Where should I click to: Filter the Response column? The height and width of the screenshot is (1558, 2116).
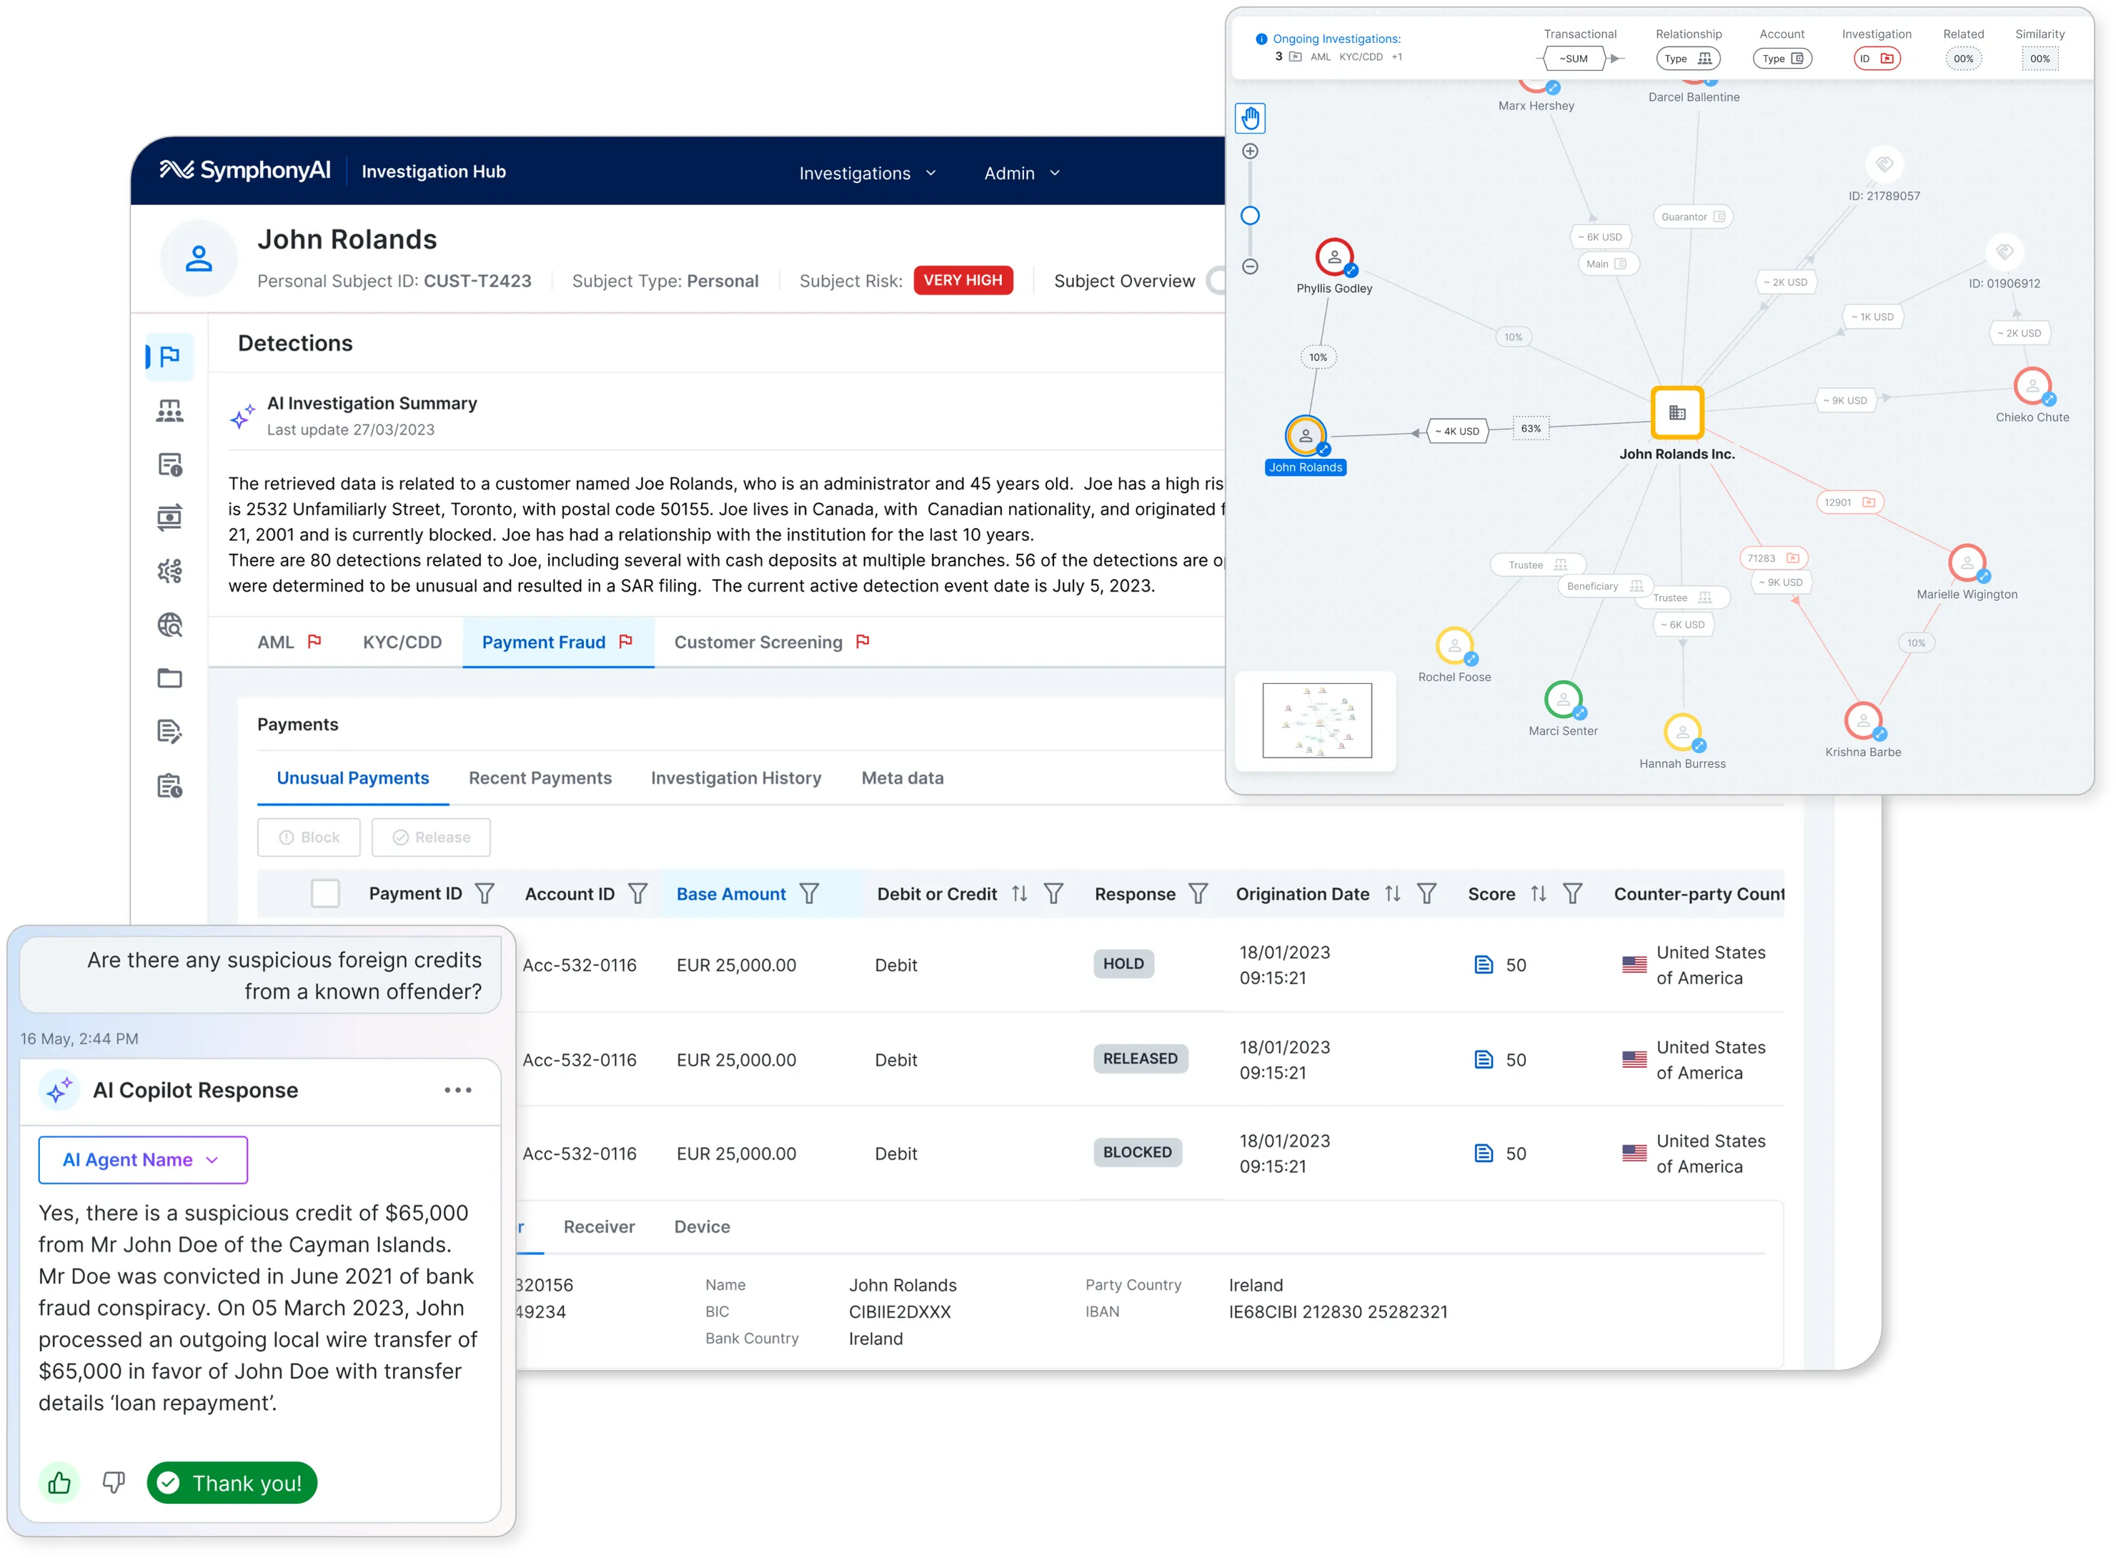click(x=1198, y=893)
